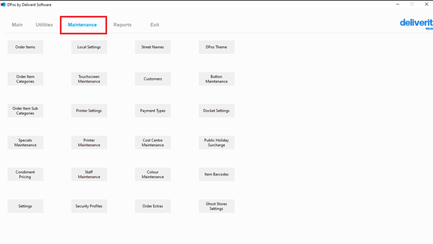
Task: Open Specials Maintenance
Action: pyautogui.click(x=25, y=142)
